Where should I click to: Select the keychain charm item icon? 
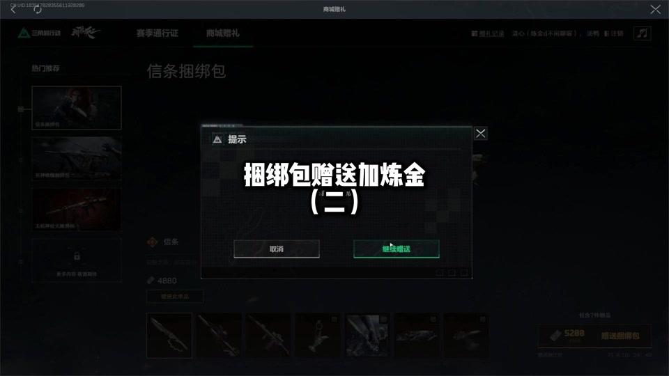coord(318,336)
